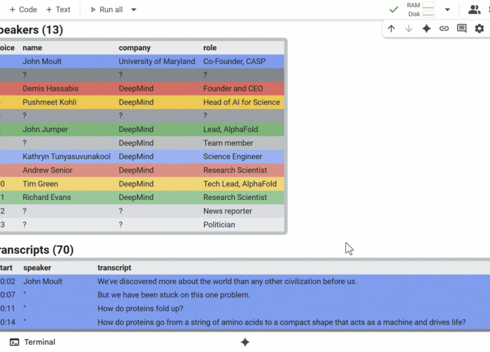
Task: Click the Terminal icon at bottom
Action: pos(14,342)
